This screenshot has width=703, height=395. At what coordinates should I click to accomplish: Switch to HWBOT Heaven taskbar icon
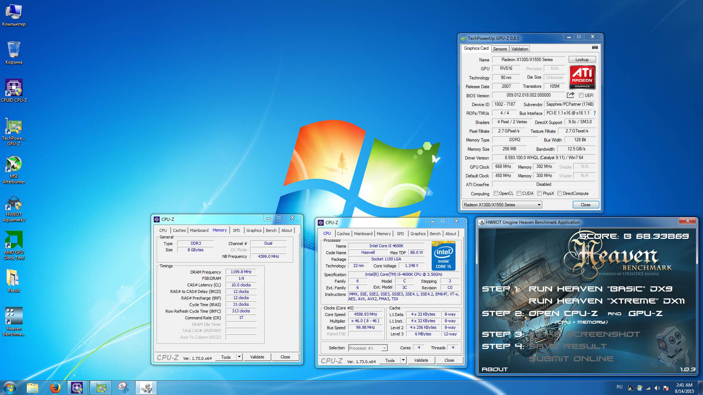(146, 388)
